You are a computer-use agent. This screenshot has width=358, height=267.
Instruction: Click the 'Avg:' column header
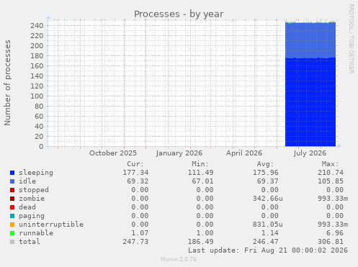(265, 164)
